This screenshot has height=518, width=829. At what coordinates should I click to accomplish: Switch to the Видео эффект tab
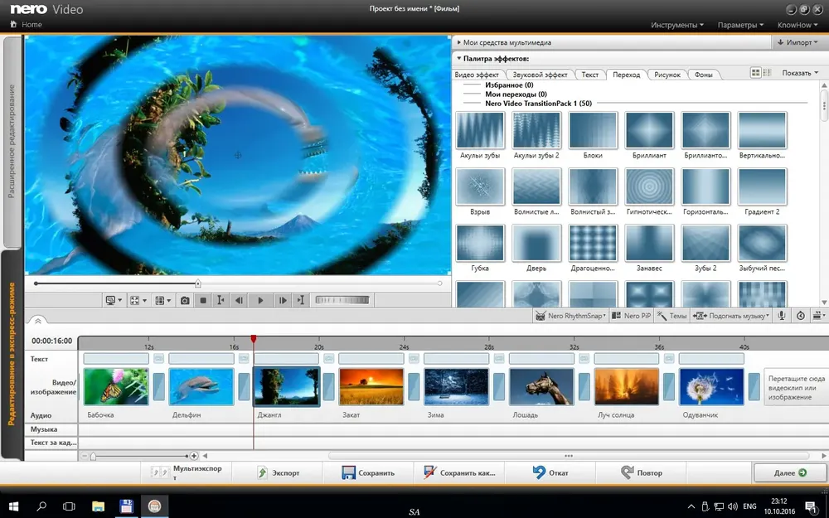pos(477,75)
